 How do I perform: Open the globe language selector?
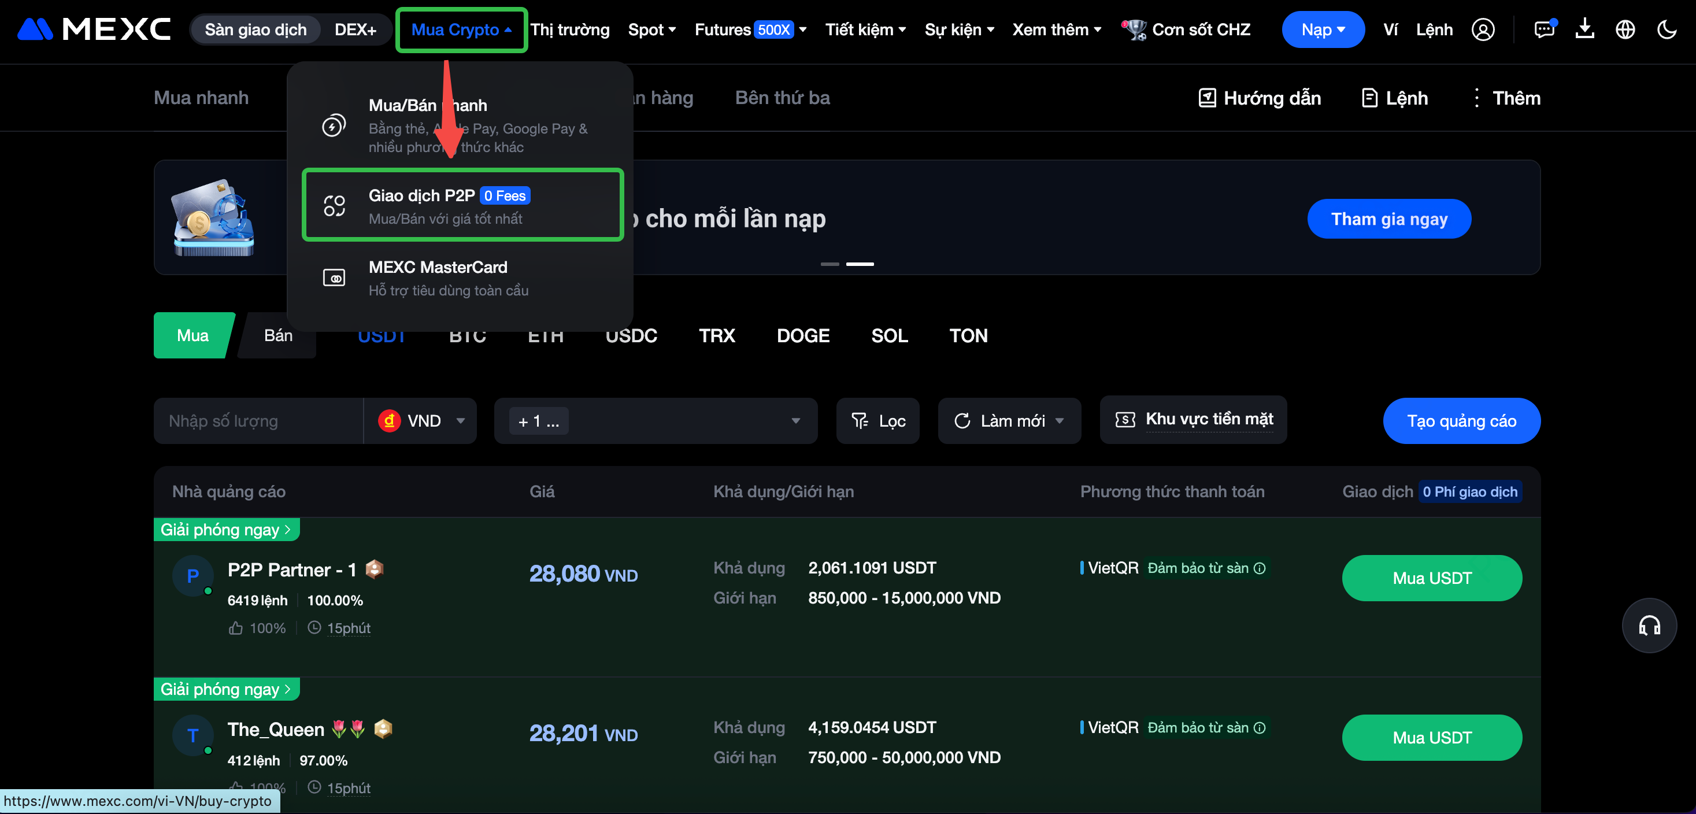1625,29
